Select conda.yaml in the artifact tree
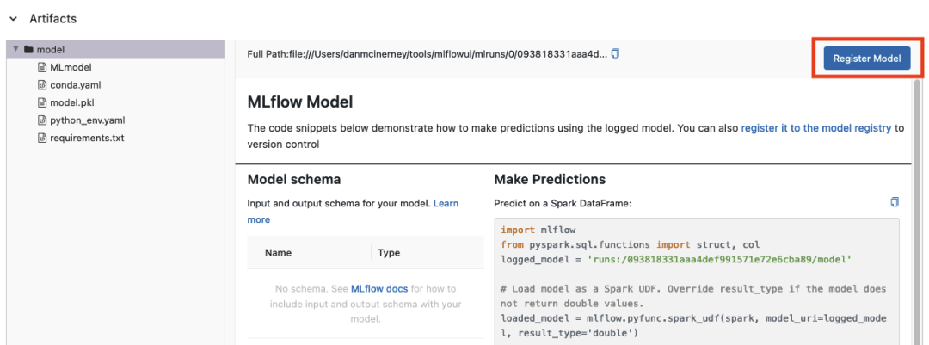 [x=71, y=85]
